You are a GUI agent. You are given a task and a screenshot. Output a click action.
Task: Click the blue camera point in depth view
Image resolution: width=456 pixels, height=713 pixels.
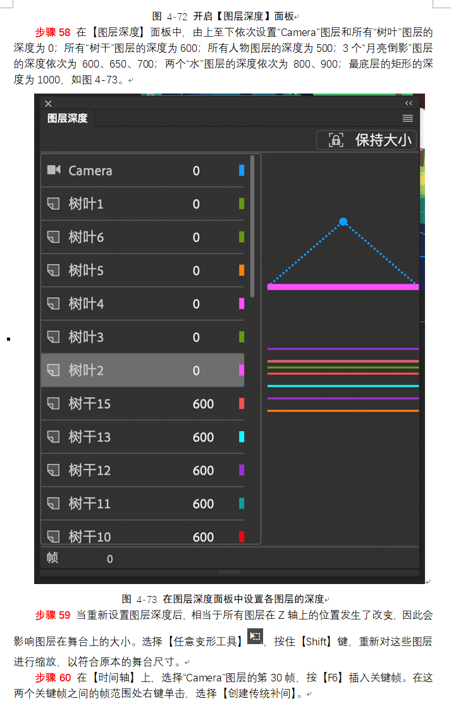343,222
